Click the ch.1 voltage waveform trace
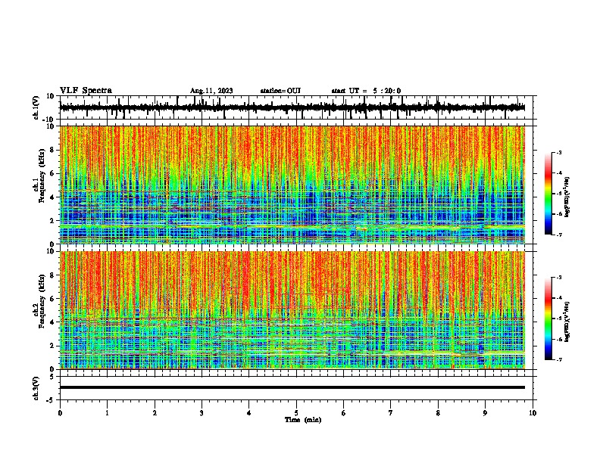 292,107
